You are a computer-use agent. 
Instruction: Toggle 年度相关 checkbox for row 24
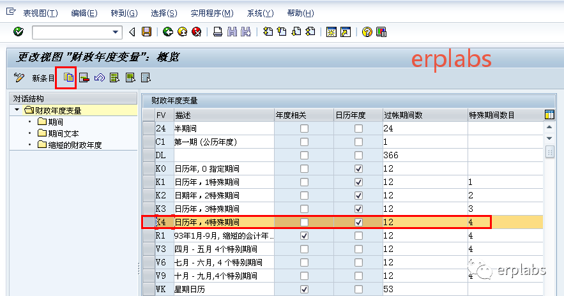[x=304, y=128]
